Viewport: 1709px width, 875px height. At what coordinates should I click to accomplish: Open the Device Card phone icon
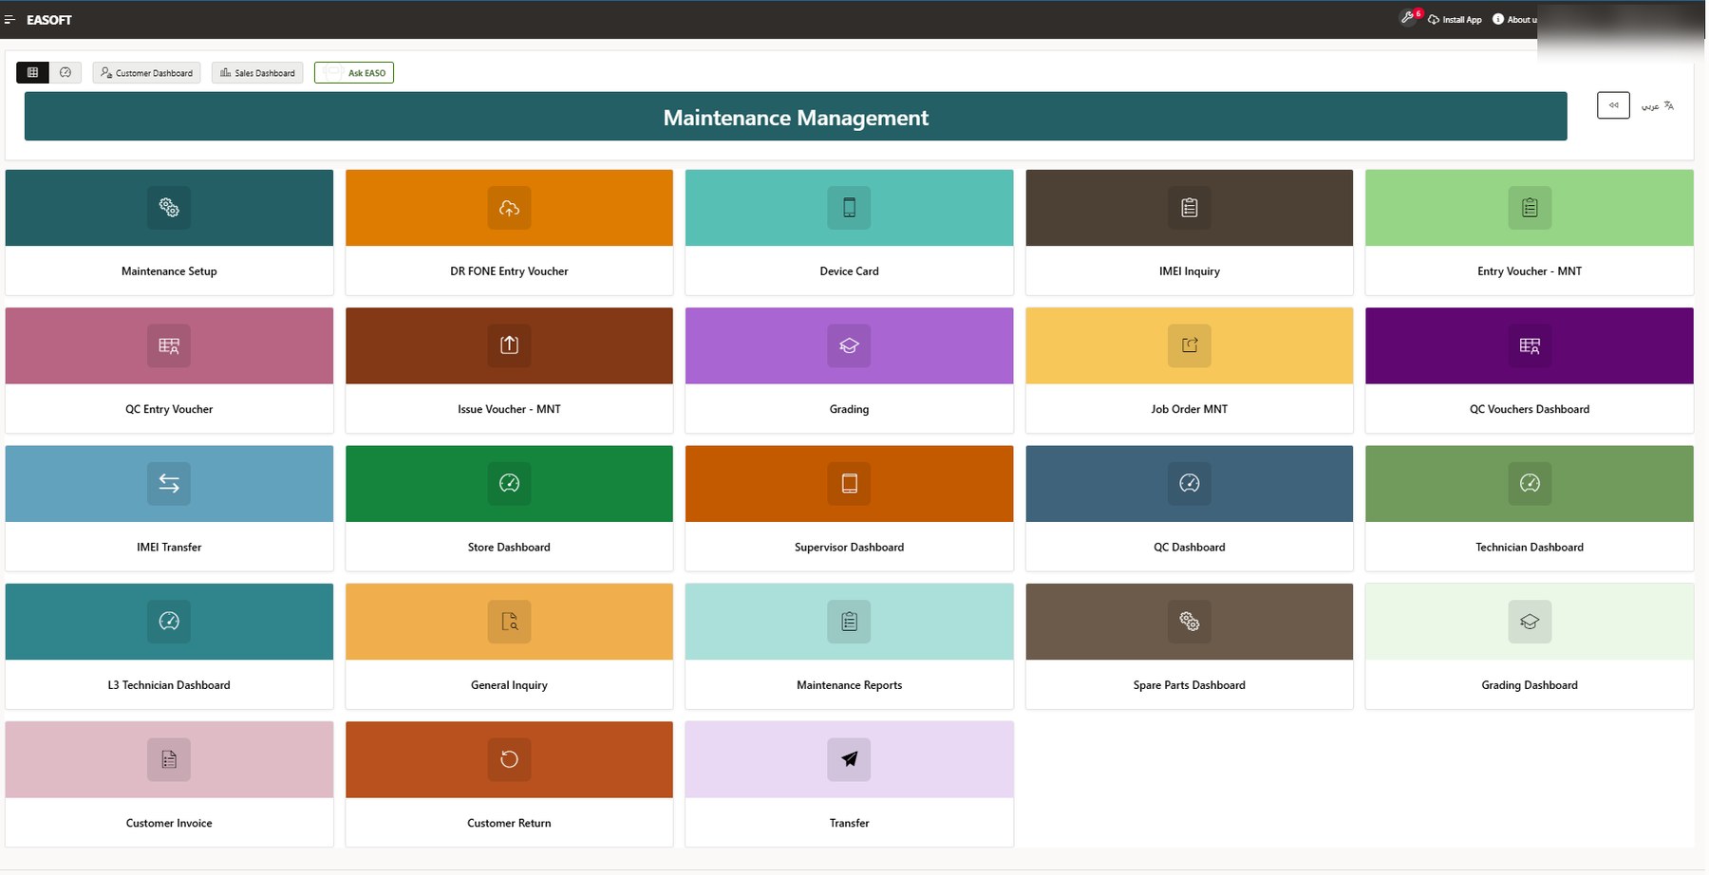coord(849,208)
